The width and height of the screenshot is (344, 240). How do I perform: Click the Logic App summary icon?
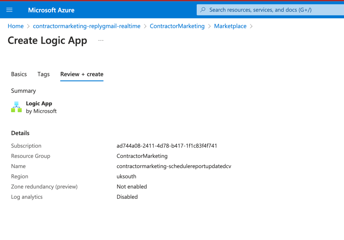pos(16,107)
